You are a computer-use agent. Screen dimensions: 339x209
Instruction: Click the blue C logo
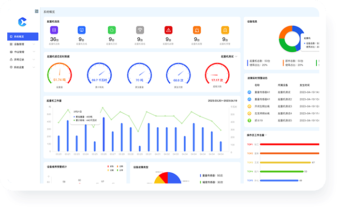(22, 21)
